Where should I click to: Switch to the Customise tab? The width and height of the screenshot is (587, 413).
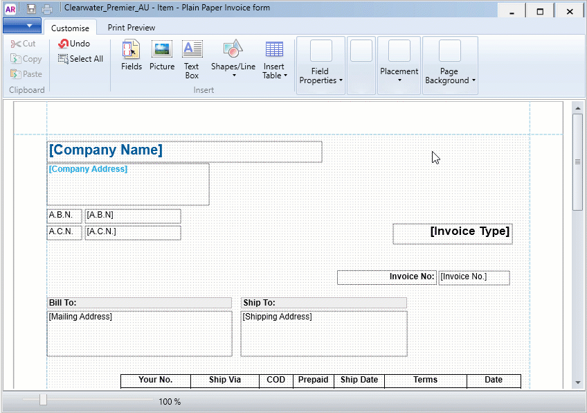click(70, 28)
